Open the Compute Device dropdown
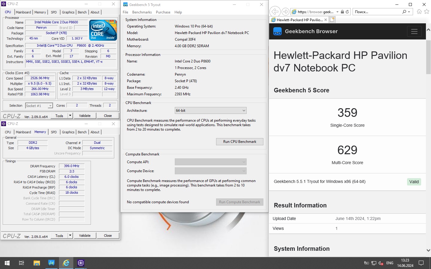 (x=211, y=171)
